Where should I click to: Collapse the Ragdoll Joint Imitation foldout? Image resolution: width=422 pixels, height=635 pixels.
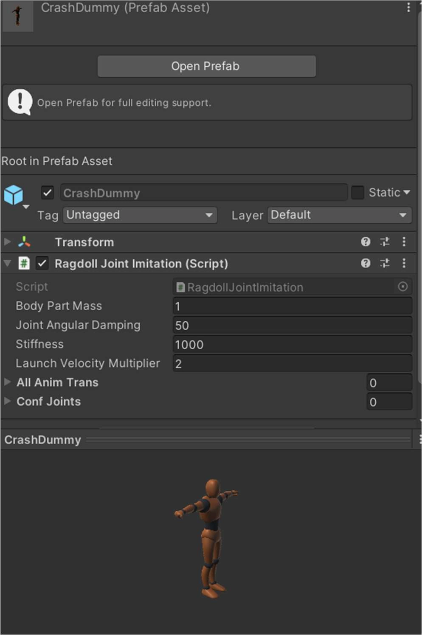pos(7,264)
